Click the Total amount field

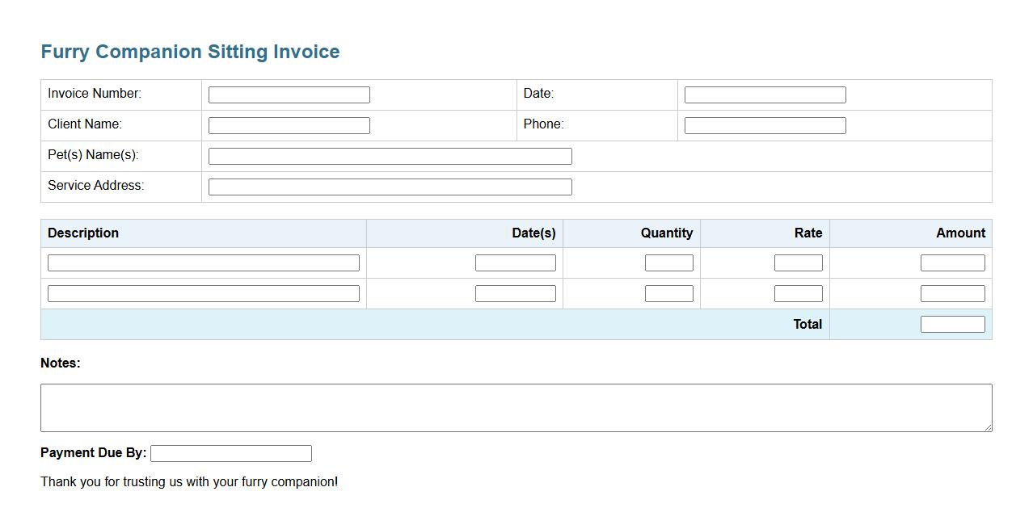[952, 325]
